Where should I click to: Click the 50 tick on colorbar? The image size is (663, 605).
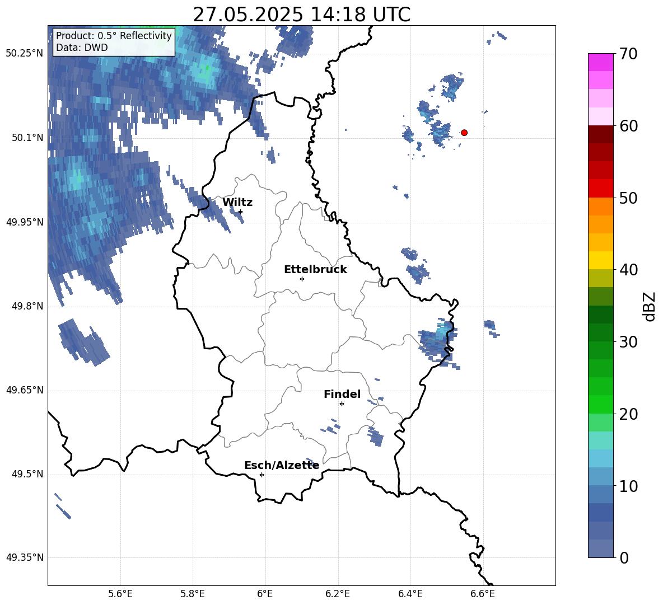(x=628, y=198)
